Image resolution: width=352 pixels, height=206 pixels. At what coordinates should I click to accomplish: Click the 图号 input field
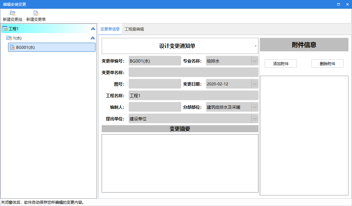pos(155,84)
